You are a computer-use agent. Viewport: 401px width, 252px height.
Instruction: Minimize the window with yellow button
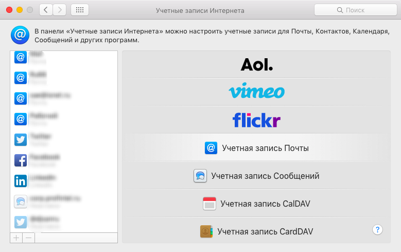(20, 10)
